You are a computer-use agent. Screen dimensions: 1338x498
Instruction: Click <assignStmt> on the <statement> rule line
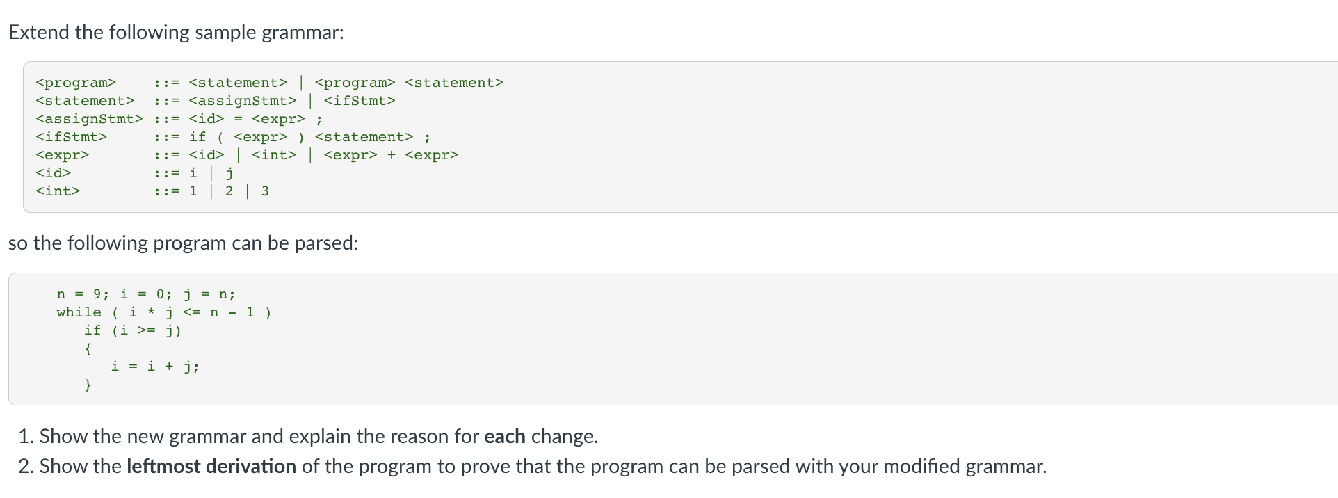tap(242, 101)
